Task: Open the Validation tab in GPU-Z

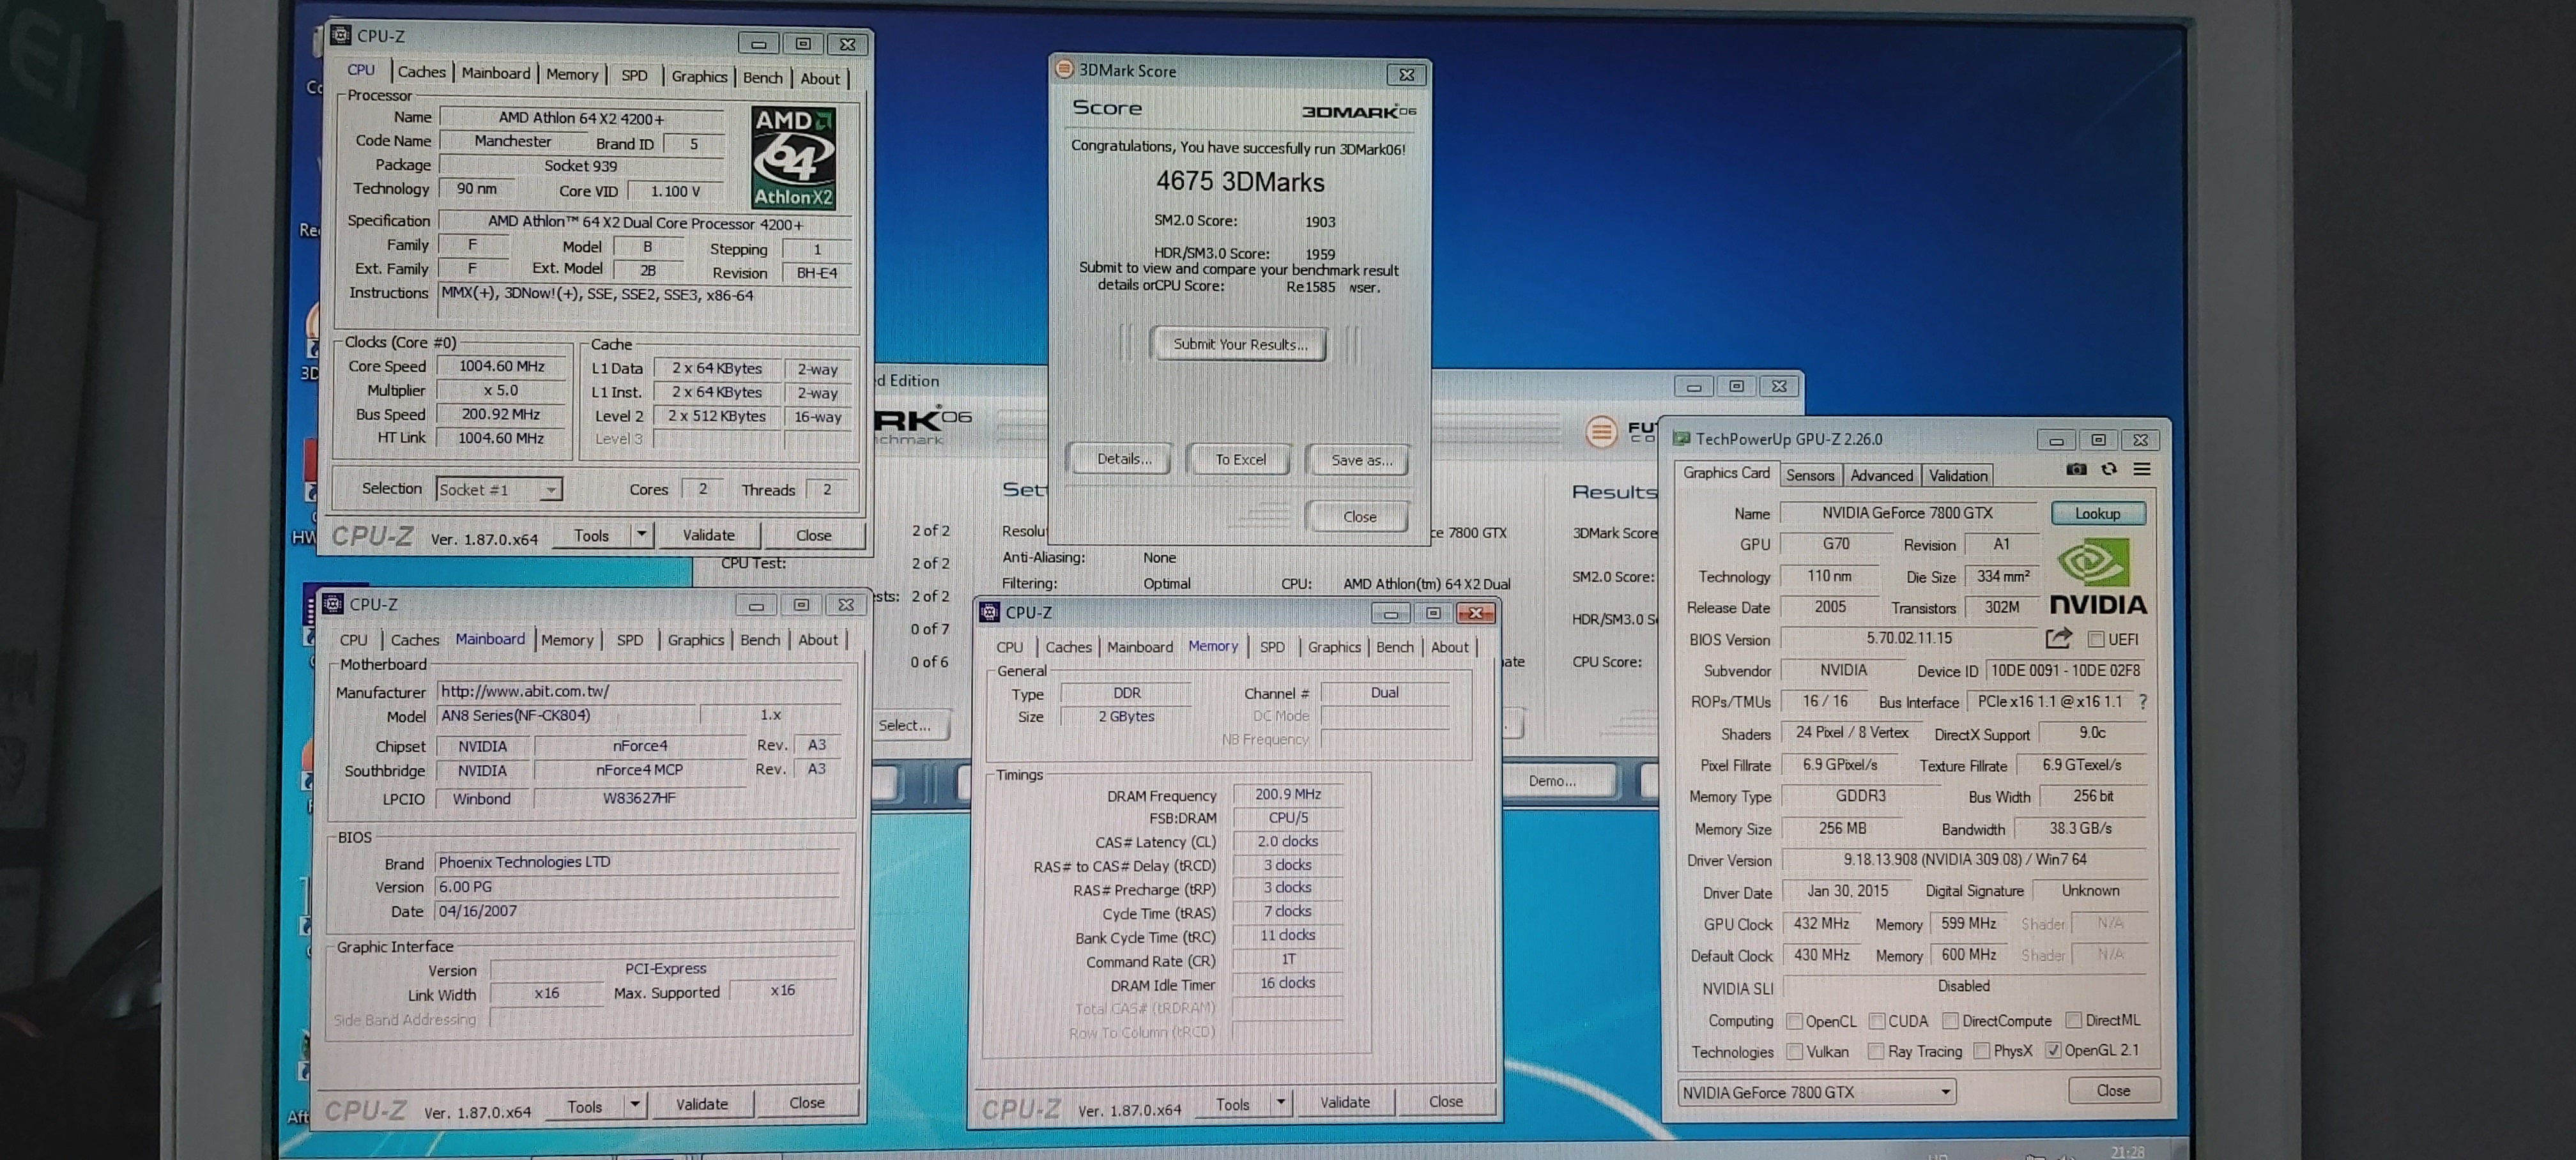Action: [x=1957, y=476]
